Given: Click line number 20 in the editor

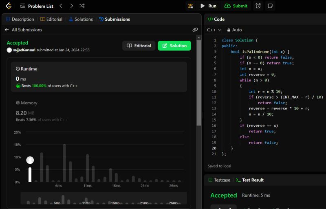Looking at the screenshot, I should tap(214, 148).
